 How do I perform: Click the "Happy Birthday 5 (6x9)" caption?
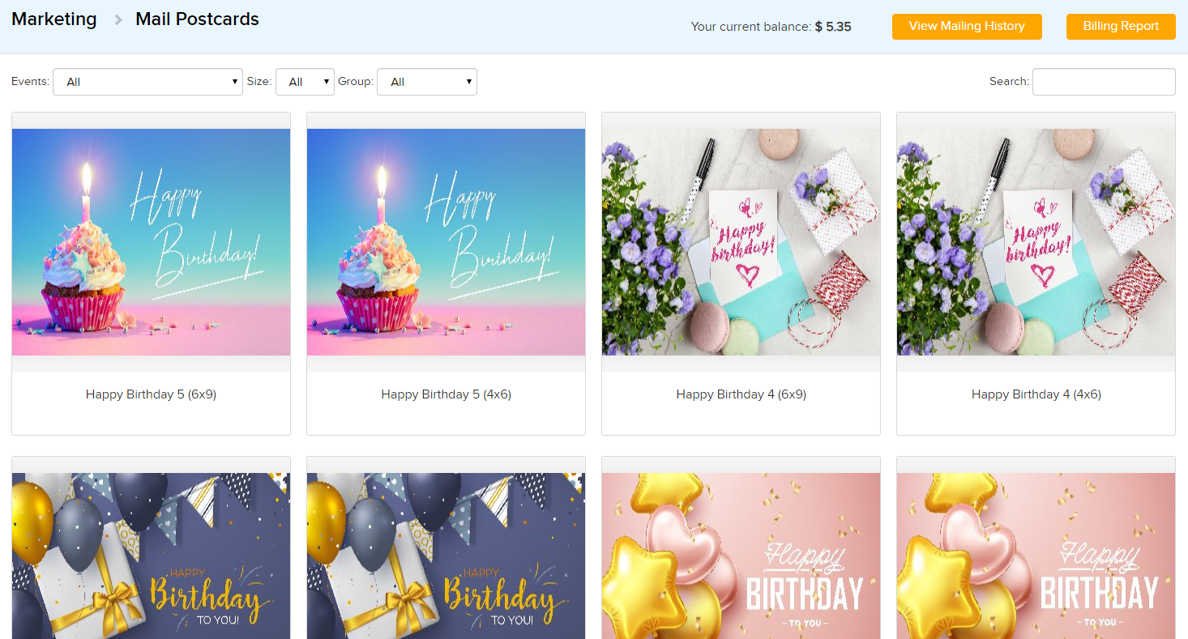(x=151, y=394)
